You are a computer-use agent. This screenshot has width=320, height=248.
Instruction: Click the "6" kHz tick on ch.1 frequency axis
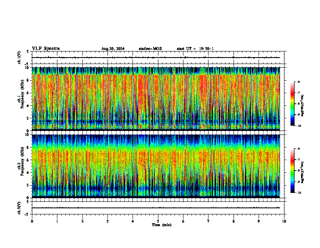28,93
